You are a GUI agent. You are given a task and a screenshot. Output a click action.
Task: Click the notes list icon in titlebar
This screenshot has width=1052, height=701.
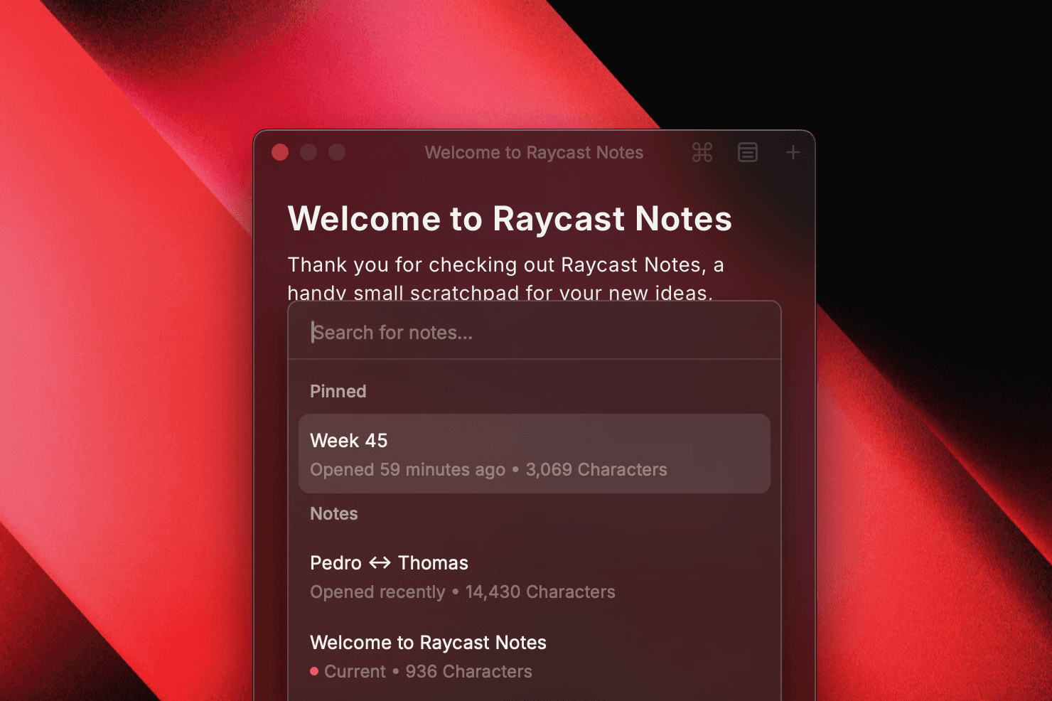pos(747,152)
